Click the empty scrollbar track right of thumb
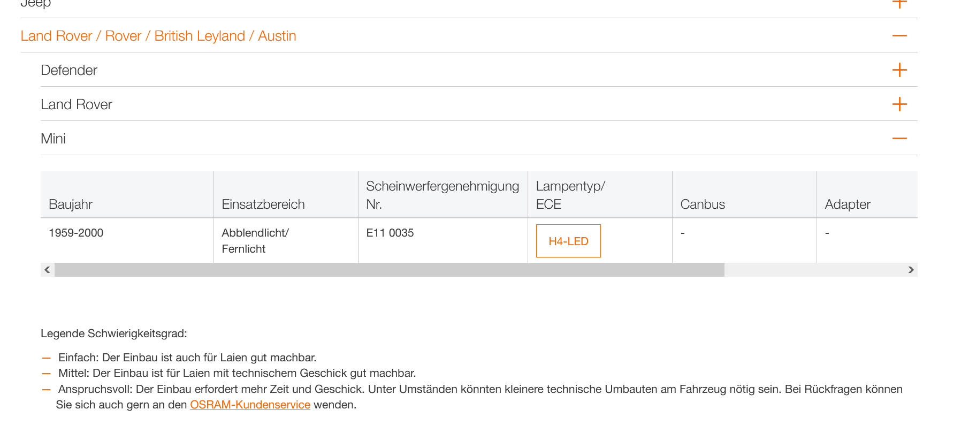Viewport: 961px width, 440px height. [813, 270]
